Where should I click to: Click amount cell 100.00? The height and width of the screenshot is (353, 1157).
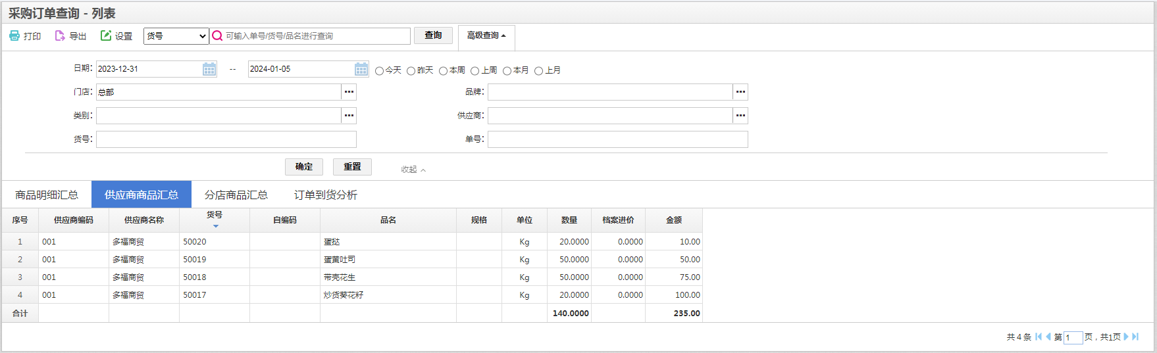[x=674, y=295]
